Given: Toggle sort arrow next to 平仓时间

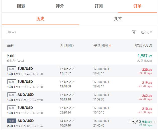Looking at the screenshot, I should (x=110, y=45).
